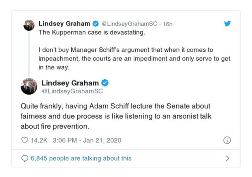Click the @LindseyGrahamSC handle under the large name
The height and width of the screenshot is (177, 252).
(x=72, y=91)
